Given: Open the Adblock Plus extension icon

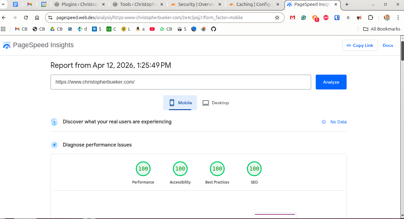Looking at the screenshot, I should [326, 18].
